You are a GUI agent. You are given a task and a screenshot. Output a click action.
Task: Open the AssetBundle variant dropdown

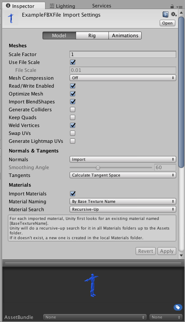(166, 317)
